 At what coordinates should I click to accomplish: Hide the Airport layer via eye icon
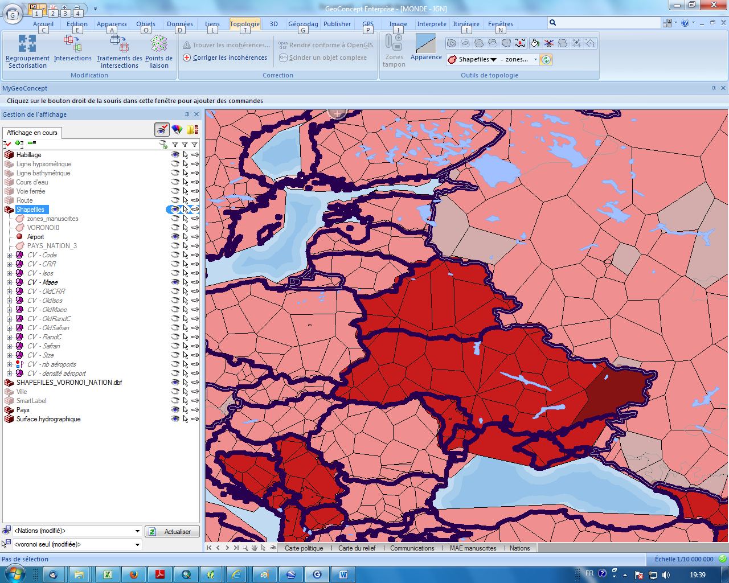tap(175, 237)
